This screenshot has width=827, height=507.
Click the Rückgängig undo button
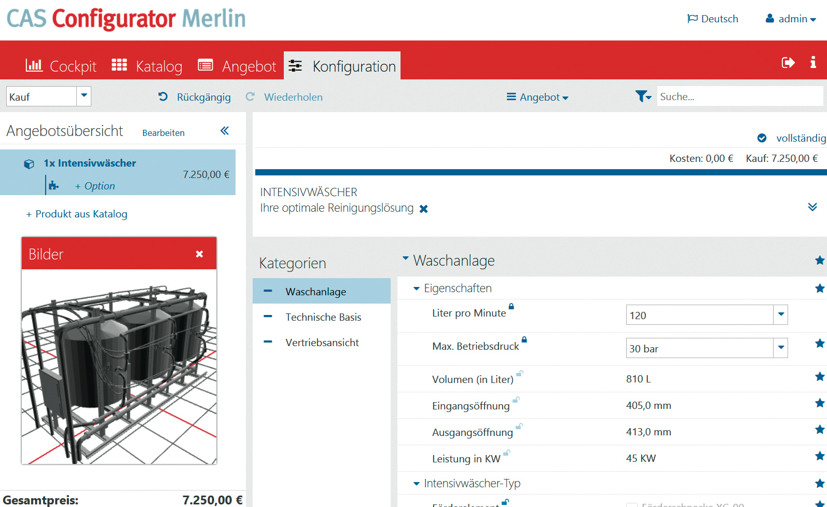pyautogui.click(x=195, y=97)
